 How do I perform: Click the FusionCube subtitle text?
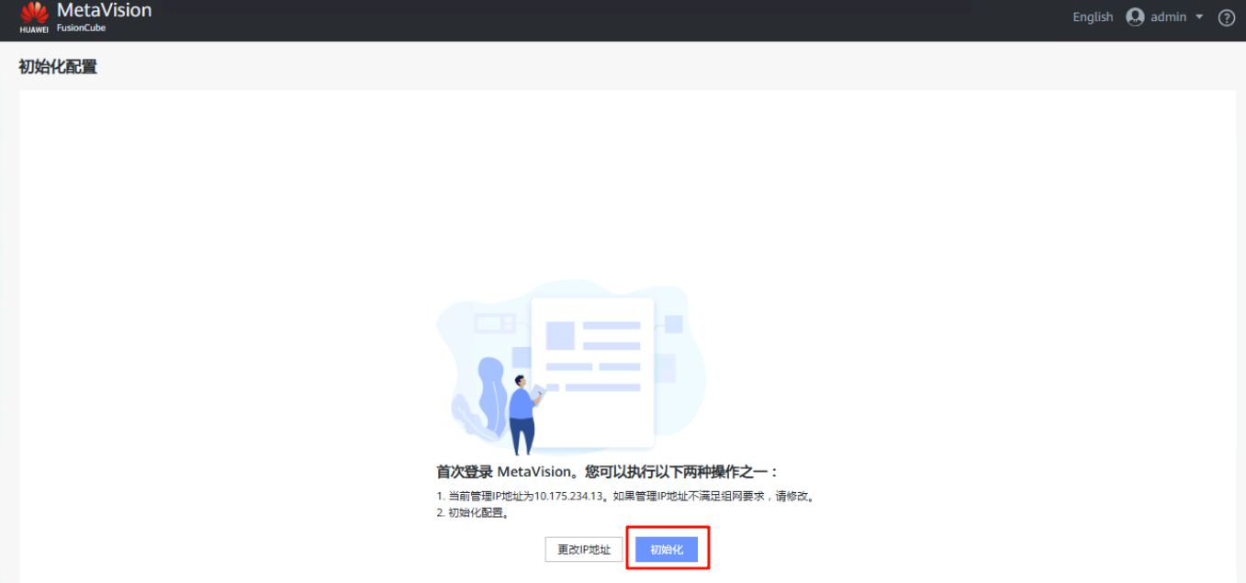pyautogui.click(x=81, y=28)
